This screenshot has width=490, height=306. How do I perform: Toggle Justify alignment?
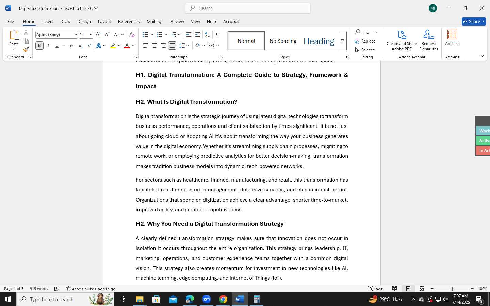(x=172, y=46)
